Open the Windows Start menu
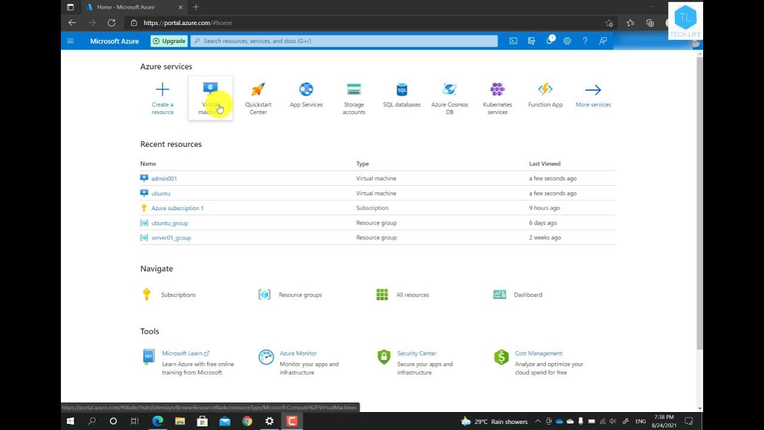This screenshot has width=764, height=430. (70, 421)
